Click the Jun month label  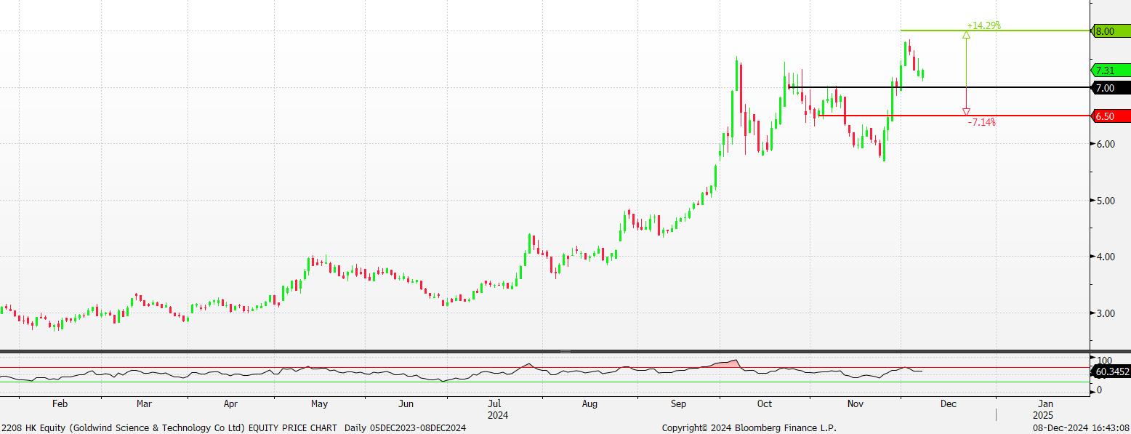(x=406, y=403)
